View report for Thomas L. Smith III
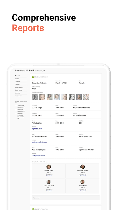The image size is (118, 210). 83,176
